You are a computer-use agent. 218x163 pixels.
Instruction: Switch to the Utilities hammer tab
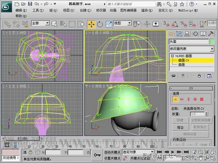point(211,34)
